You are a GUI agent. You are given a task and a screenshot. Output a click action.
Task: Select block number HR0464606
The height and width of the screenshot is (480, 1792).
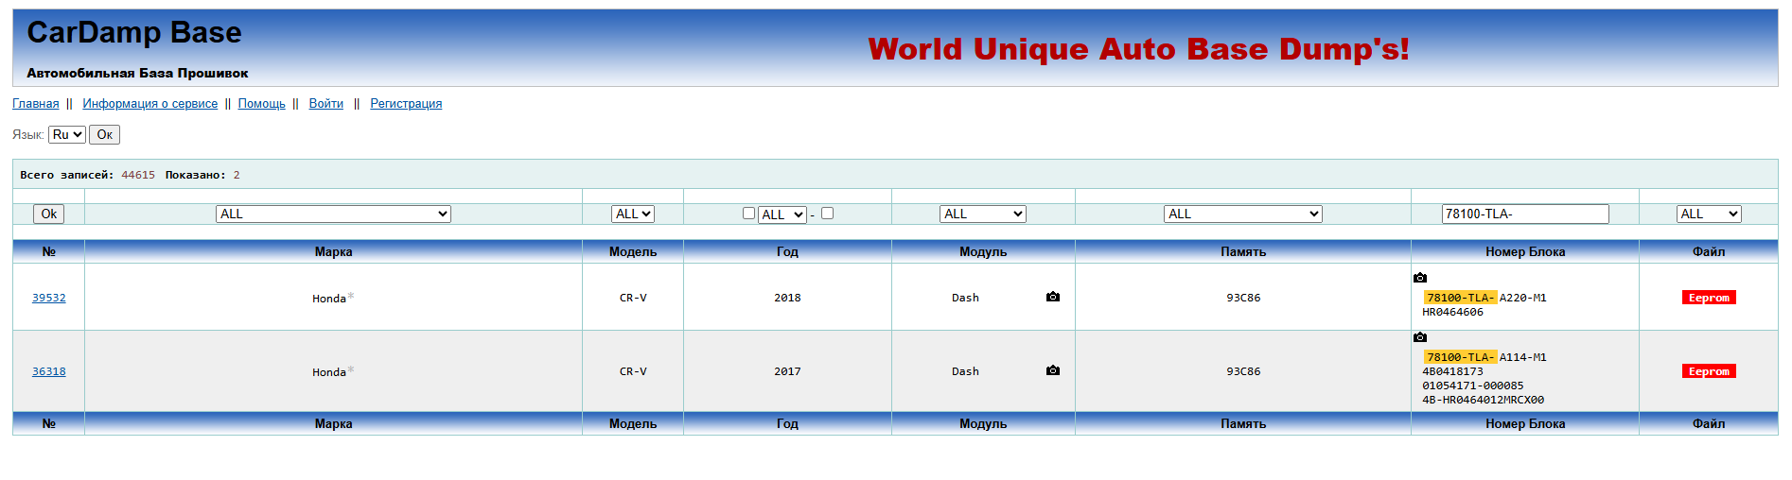[x=1452, y=312]
